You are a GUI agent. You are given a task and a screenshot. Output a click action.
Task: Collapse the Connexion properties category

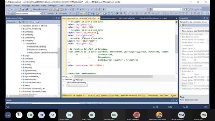point(180,28)
